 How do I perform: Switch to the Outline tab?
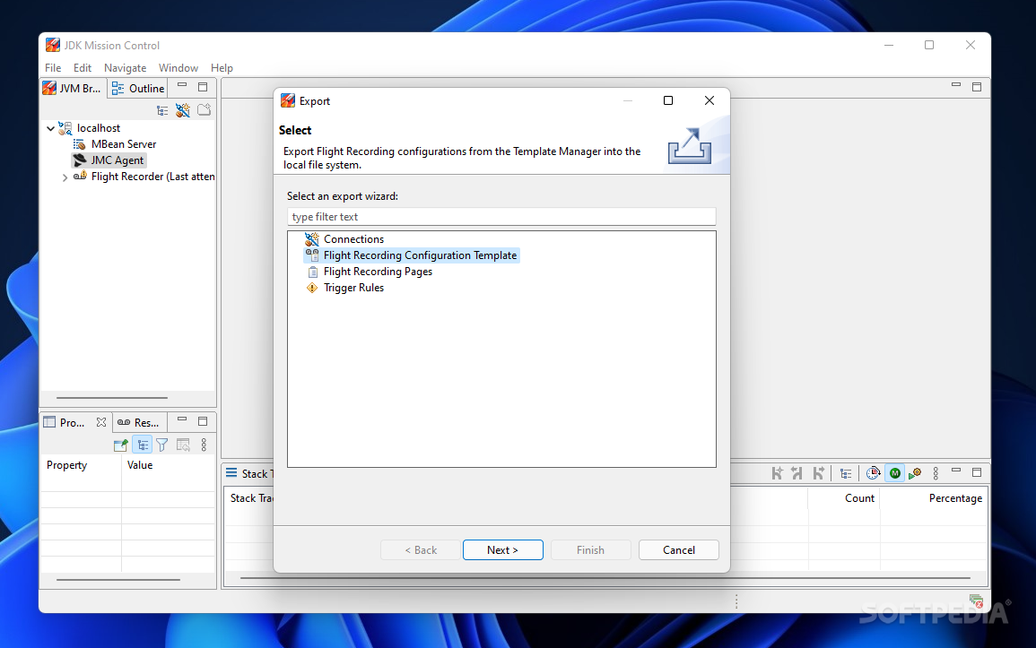(x=138, y=89)
